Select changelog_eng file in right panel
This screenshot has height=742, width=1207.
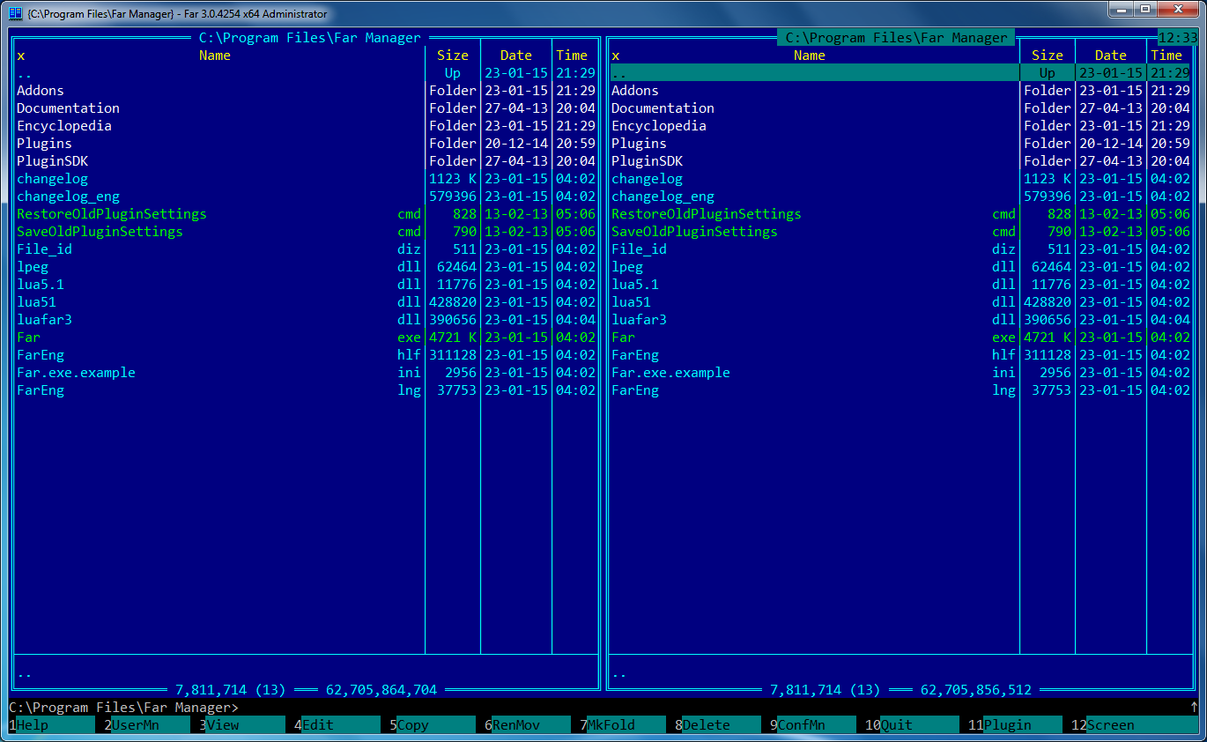(900, 197)
